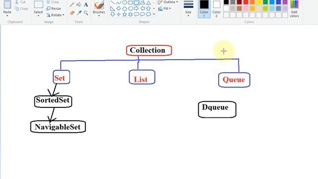Image resolution: width=318 pixels, height=179 pixels.
Task: Select the Pencil tool
Action: (x=72, y=4)
